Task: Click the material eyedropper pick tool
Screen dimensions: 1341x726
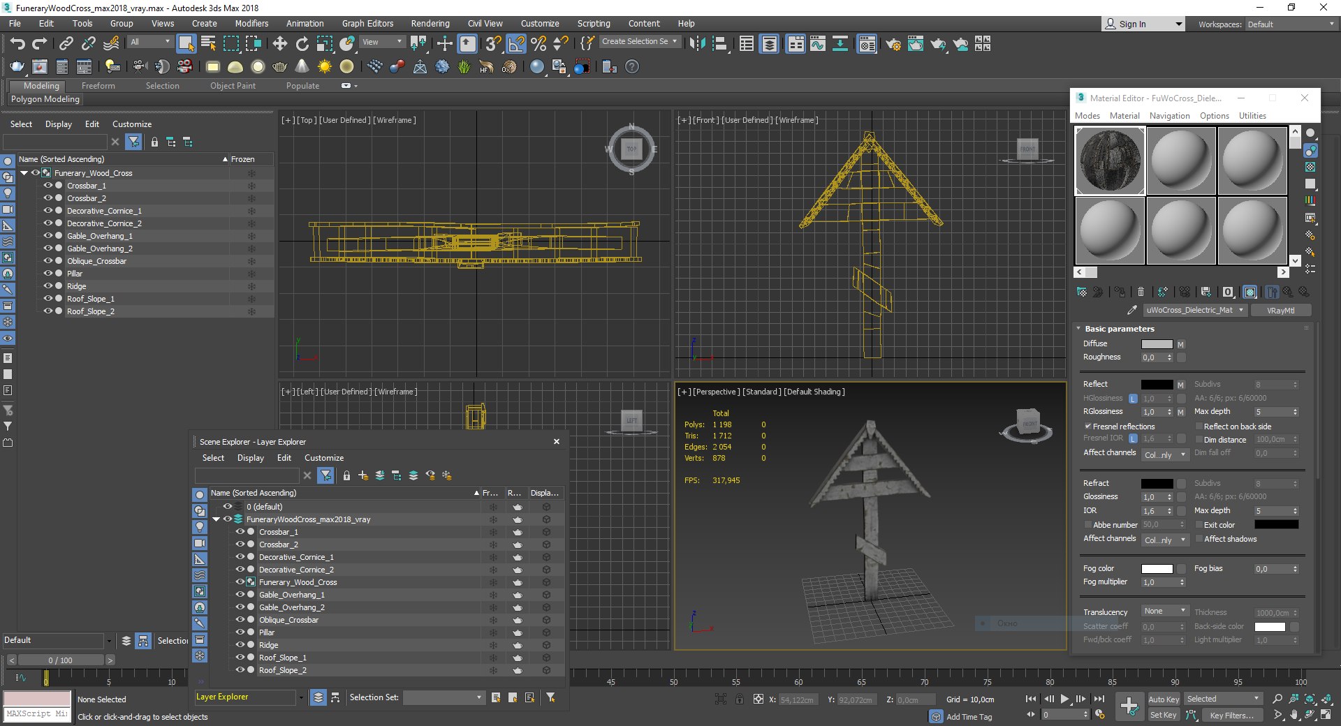Action: pyautogui.click(x=1132, y=310)
